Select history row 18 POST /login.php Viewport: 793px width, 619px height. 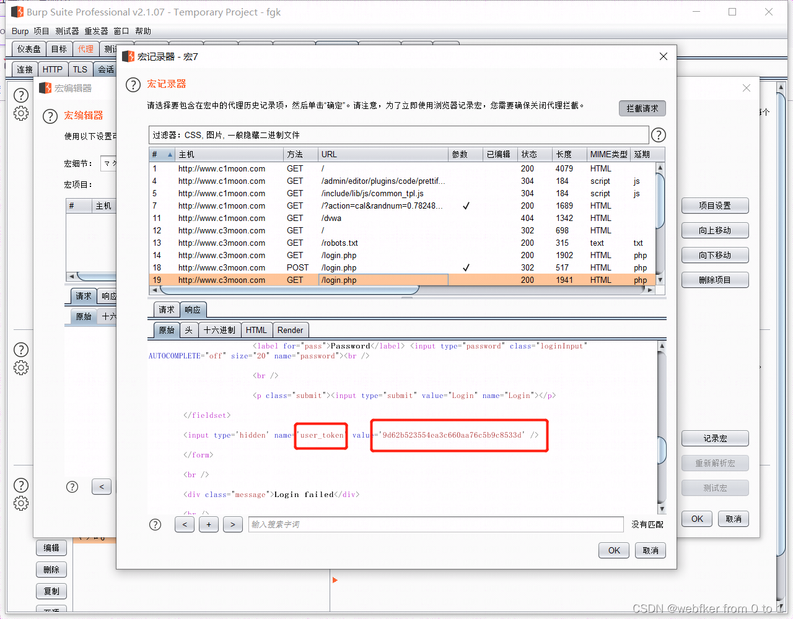pos(402,267)
